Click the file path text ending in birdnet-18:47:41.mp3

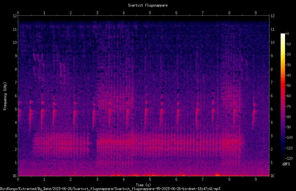point(110,189)
